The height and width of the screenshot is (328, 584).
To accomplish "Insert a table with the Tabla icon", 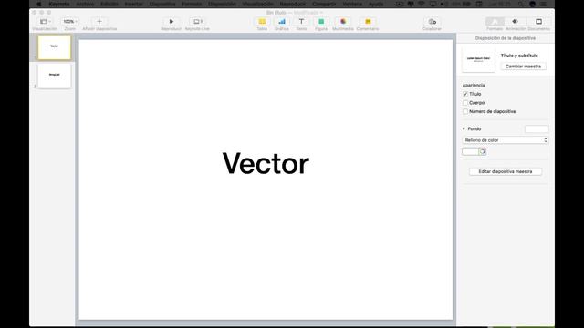I will point(262,22).
